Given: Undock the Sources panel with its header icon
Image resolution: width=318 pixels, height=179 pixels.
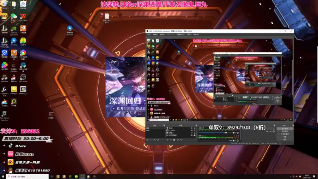Looking at the screenshot, I should pyautogui.click(x=196, y=125).
